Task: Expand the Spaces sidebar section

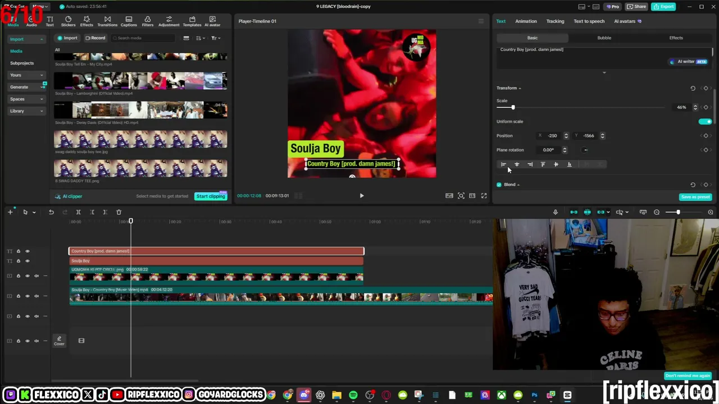Action: 26,99
